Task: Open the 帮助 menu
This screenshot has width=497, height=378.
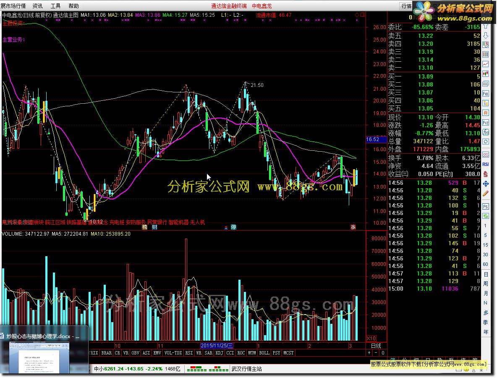Action: click(x=73, y=6)
